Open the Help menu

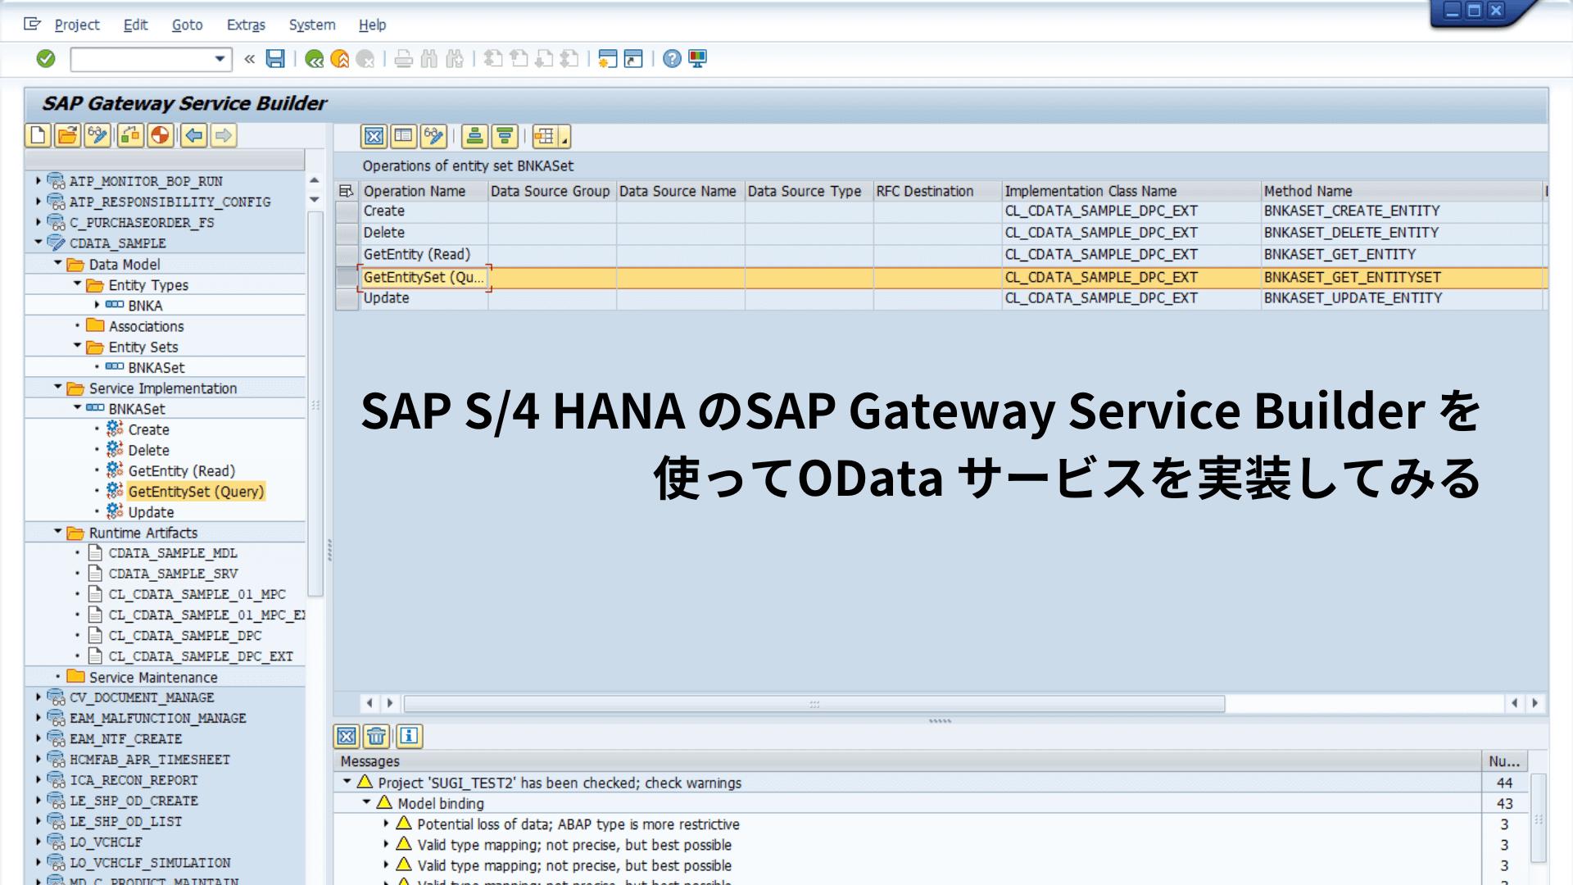point(372,25)
